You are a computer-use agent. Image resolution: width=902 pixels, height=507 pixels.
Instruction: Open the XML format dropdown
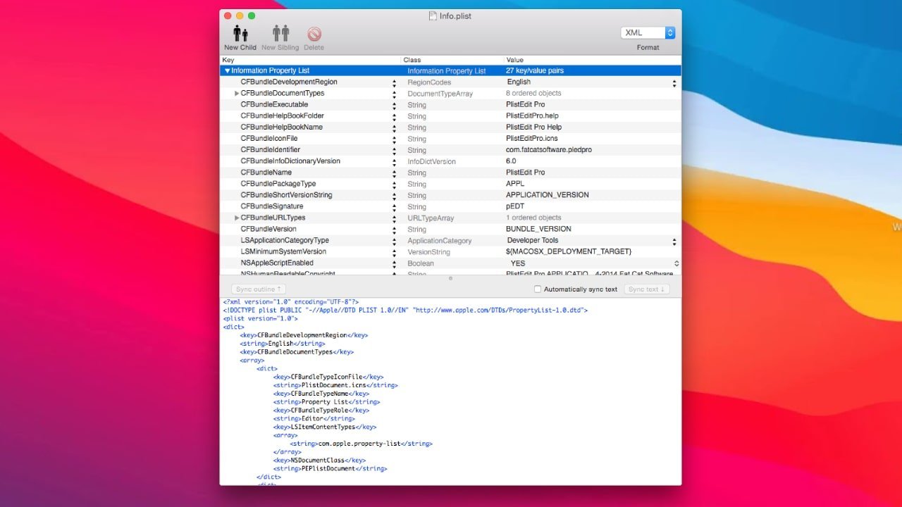[648, 33]
